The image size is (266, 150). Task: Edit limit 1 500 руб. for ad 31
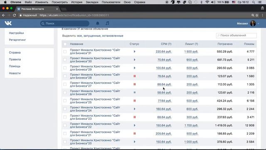pos(191,52)
